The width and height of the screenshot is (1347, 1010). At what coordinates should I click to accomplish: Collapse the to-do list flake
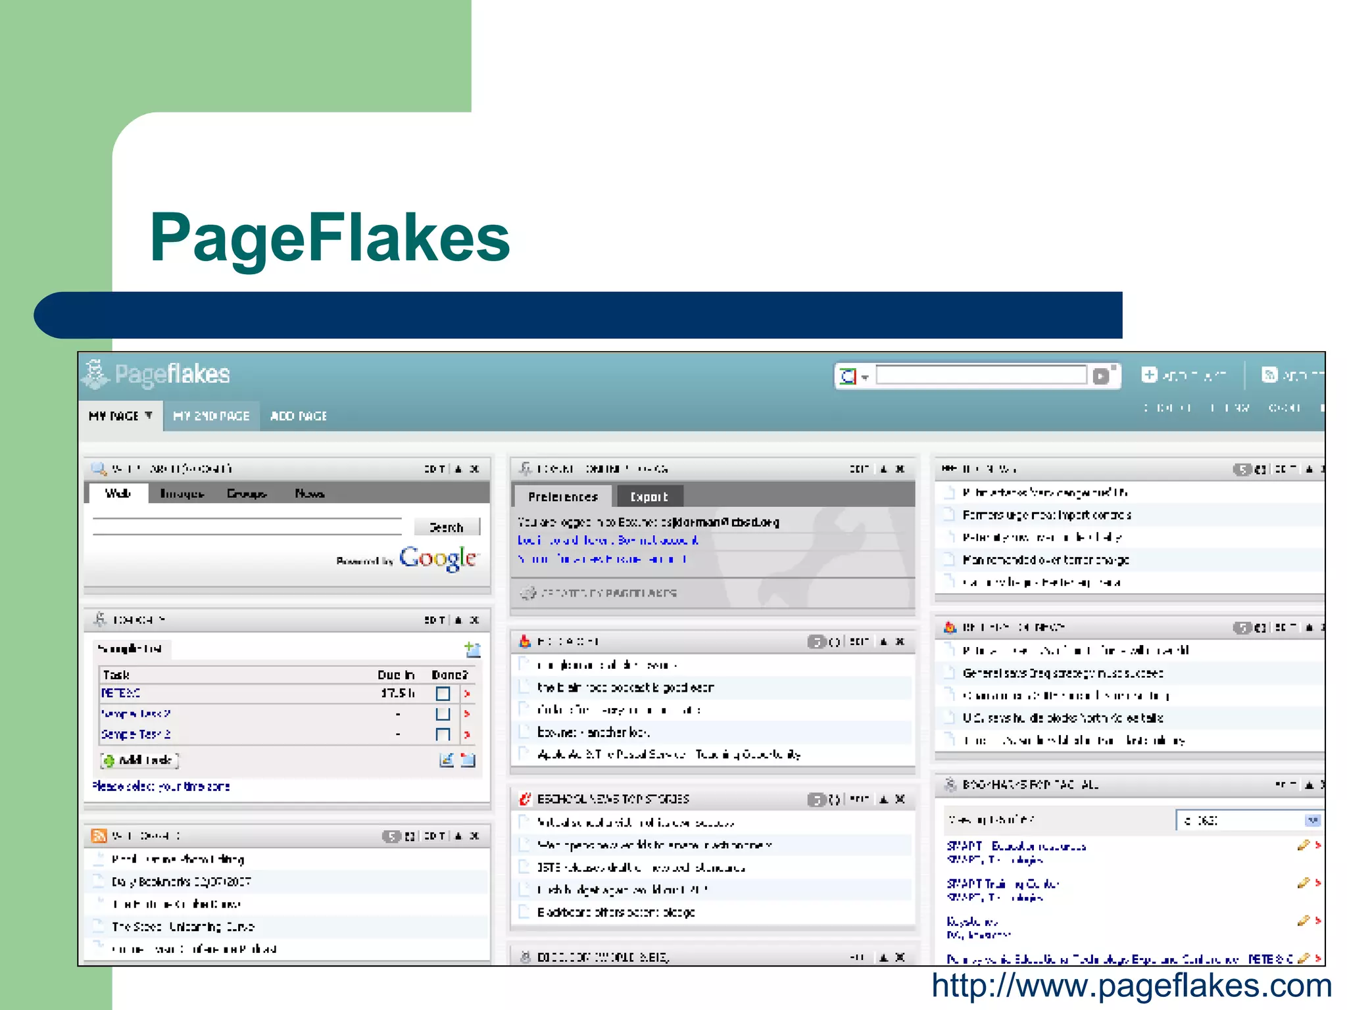point(458,619)
